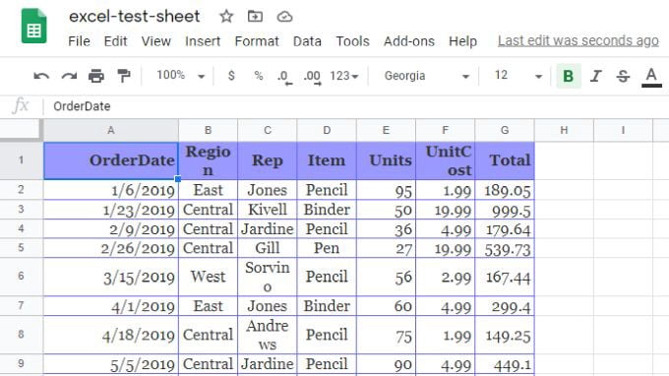
Task: Click the select-all corner box
Action: tap(22, 130)
